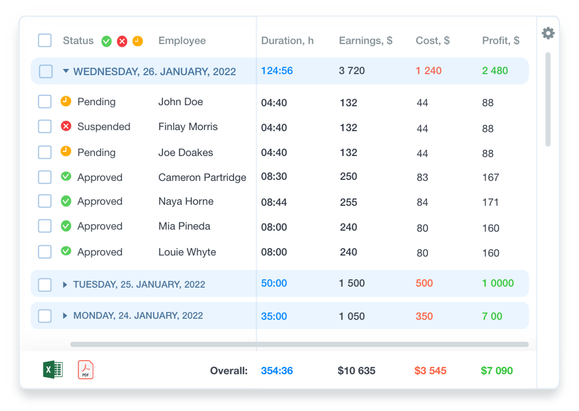
Task: Sort by the Profit, $ column header
Action: [501, 41]
